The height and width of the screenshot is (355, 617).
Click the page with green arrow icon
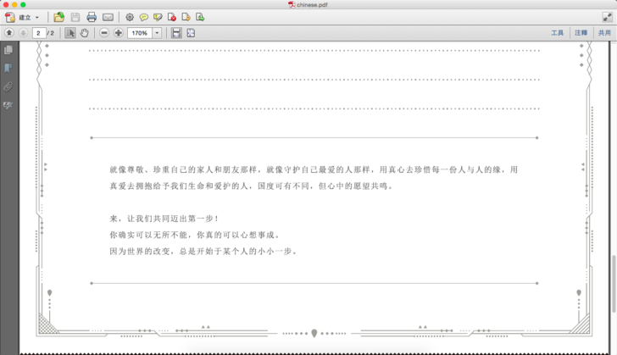click(200, 17)
